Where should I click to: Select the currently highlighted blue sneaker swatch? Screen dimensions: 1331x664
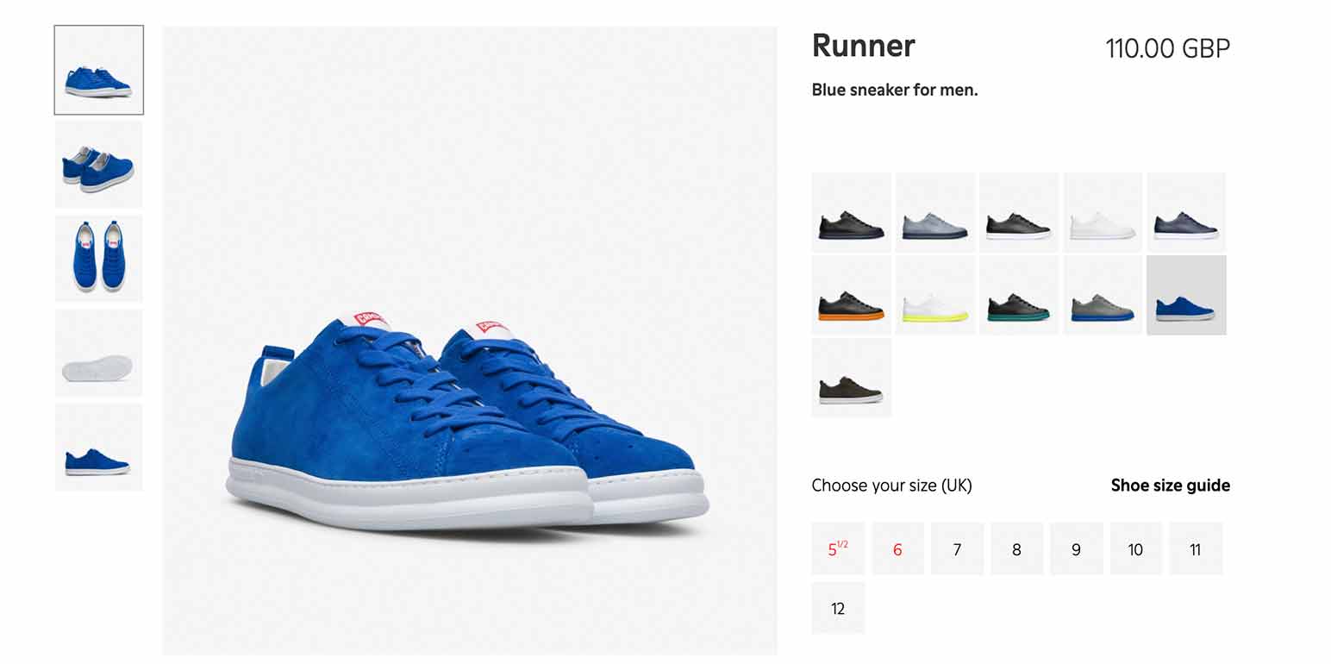[1186, 295]
